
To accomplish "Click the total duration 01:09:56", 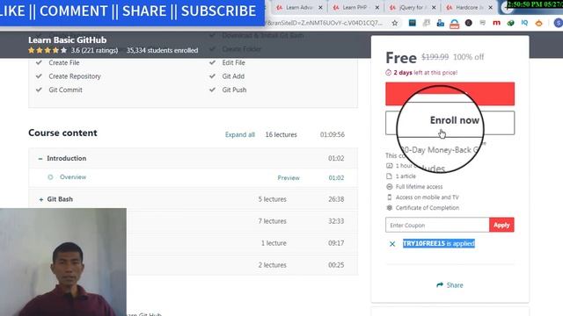I will [333, 134].
